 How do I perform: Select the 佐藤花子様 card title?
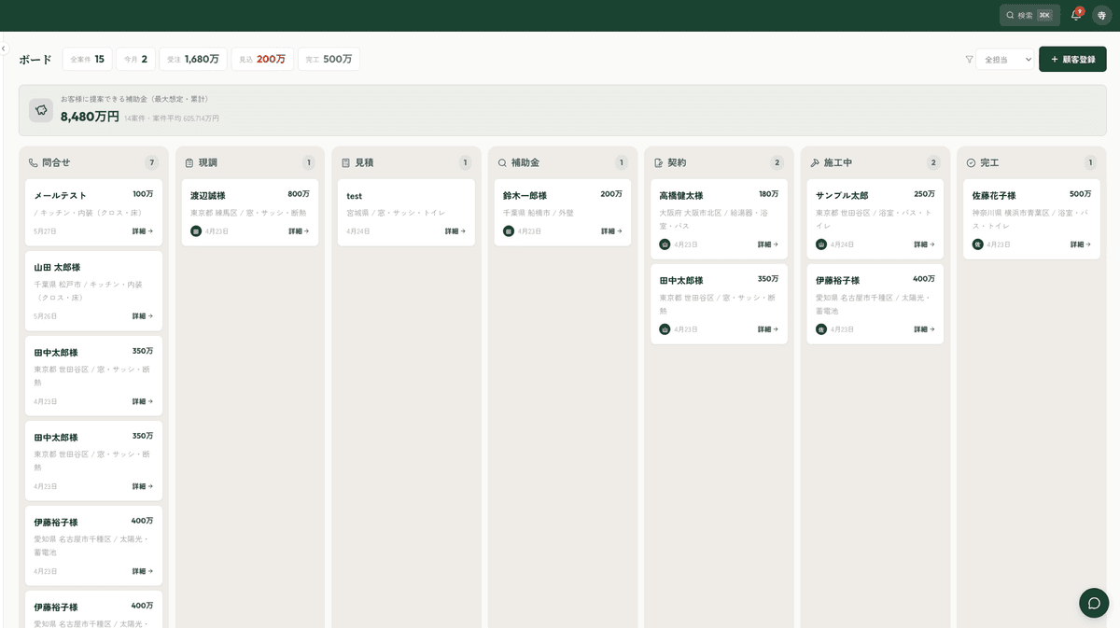point(994,196)
